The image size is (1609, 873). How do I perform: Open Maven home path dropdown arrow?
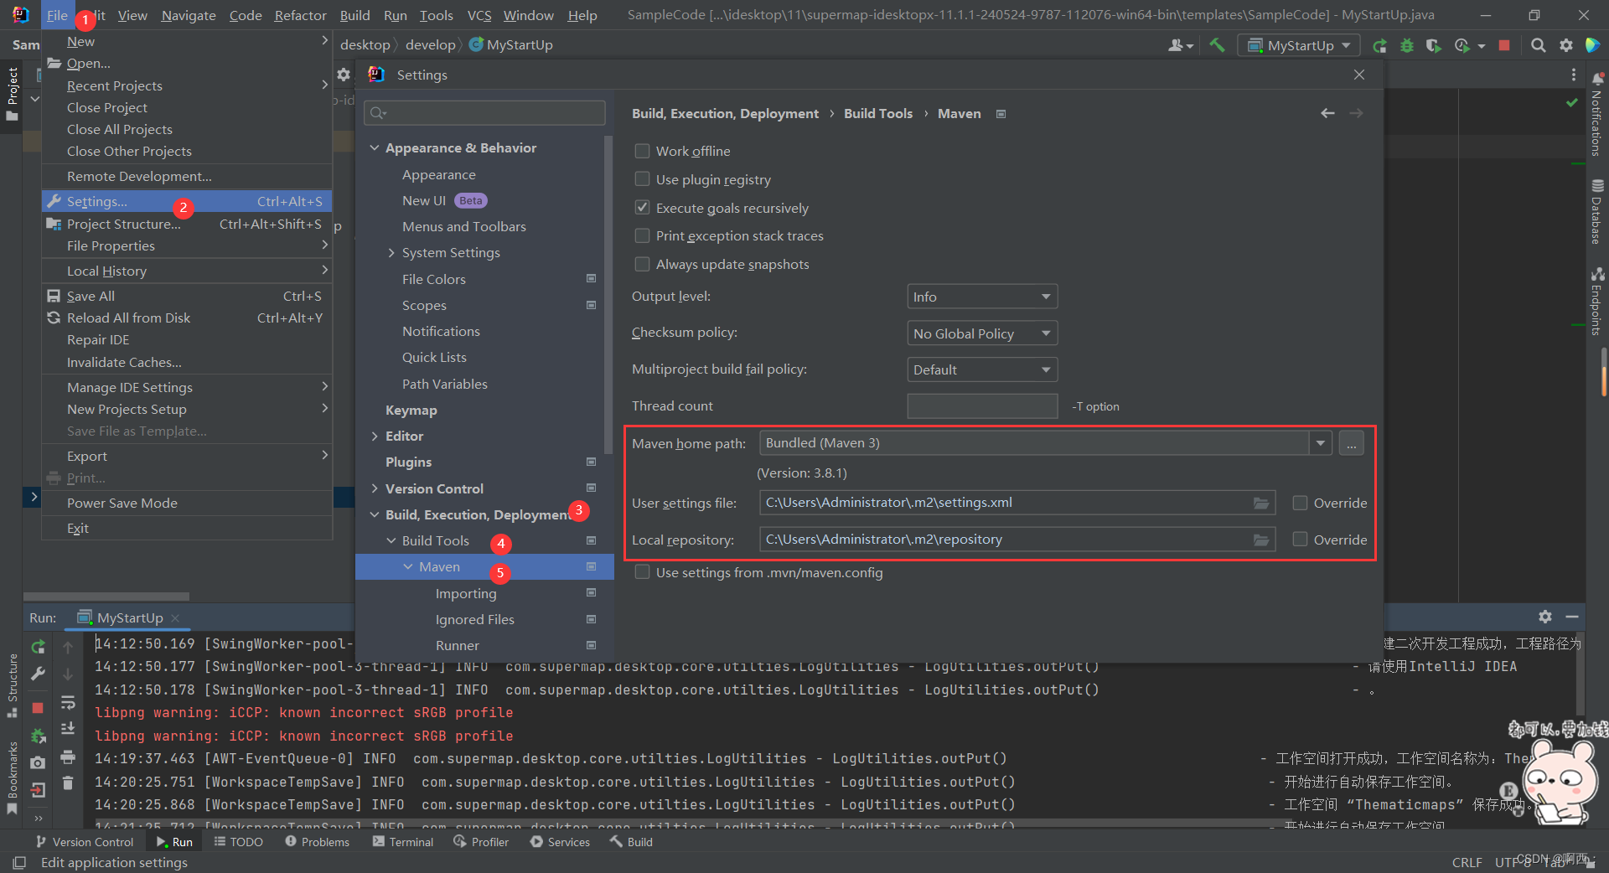[x=1320, y=443]
